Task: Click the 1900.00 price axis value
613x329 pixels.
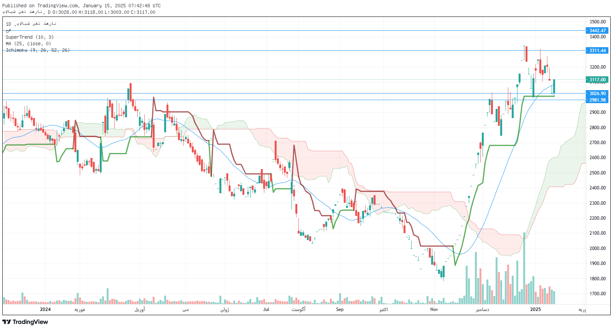Action: (x=598, y=263)
